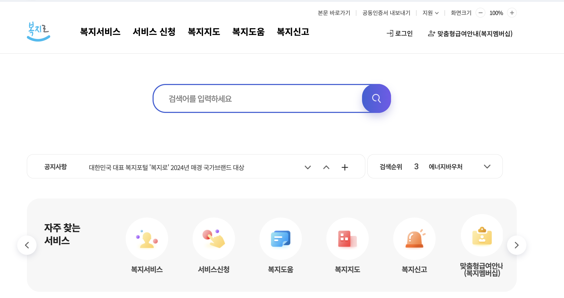Open the 복지지도 menu item
The image size is (564, 298).
204,32
